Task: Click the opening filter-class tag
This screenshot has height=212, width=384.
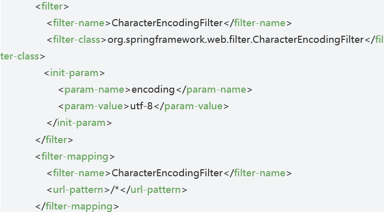Action: point(76,40)
